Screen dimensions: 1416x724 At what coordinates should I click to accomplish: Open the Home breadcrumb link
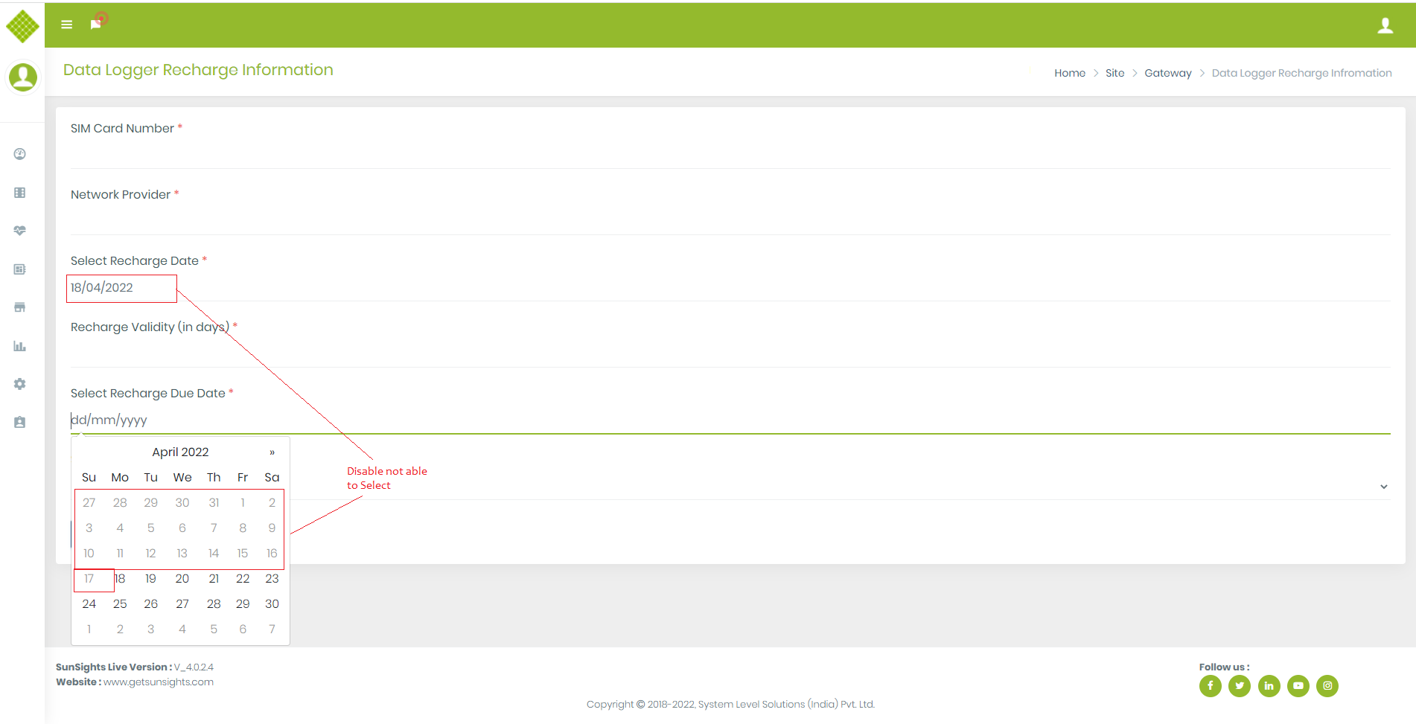point(1069,73)
